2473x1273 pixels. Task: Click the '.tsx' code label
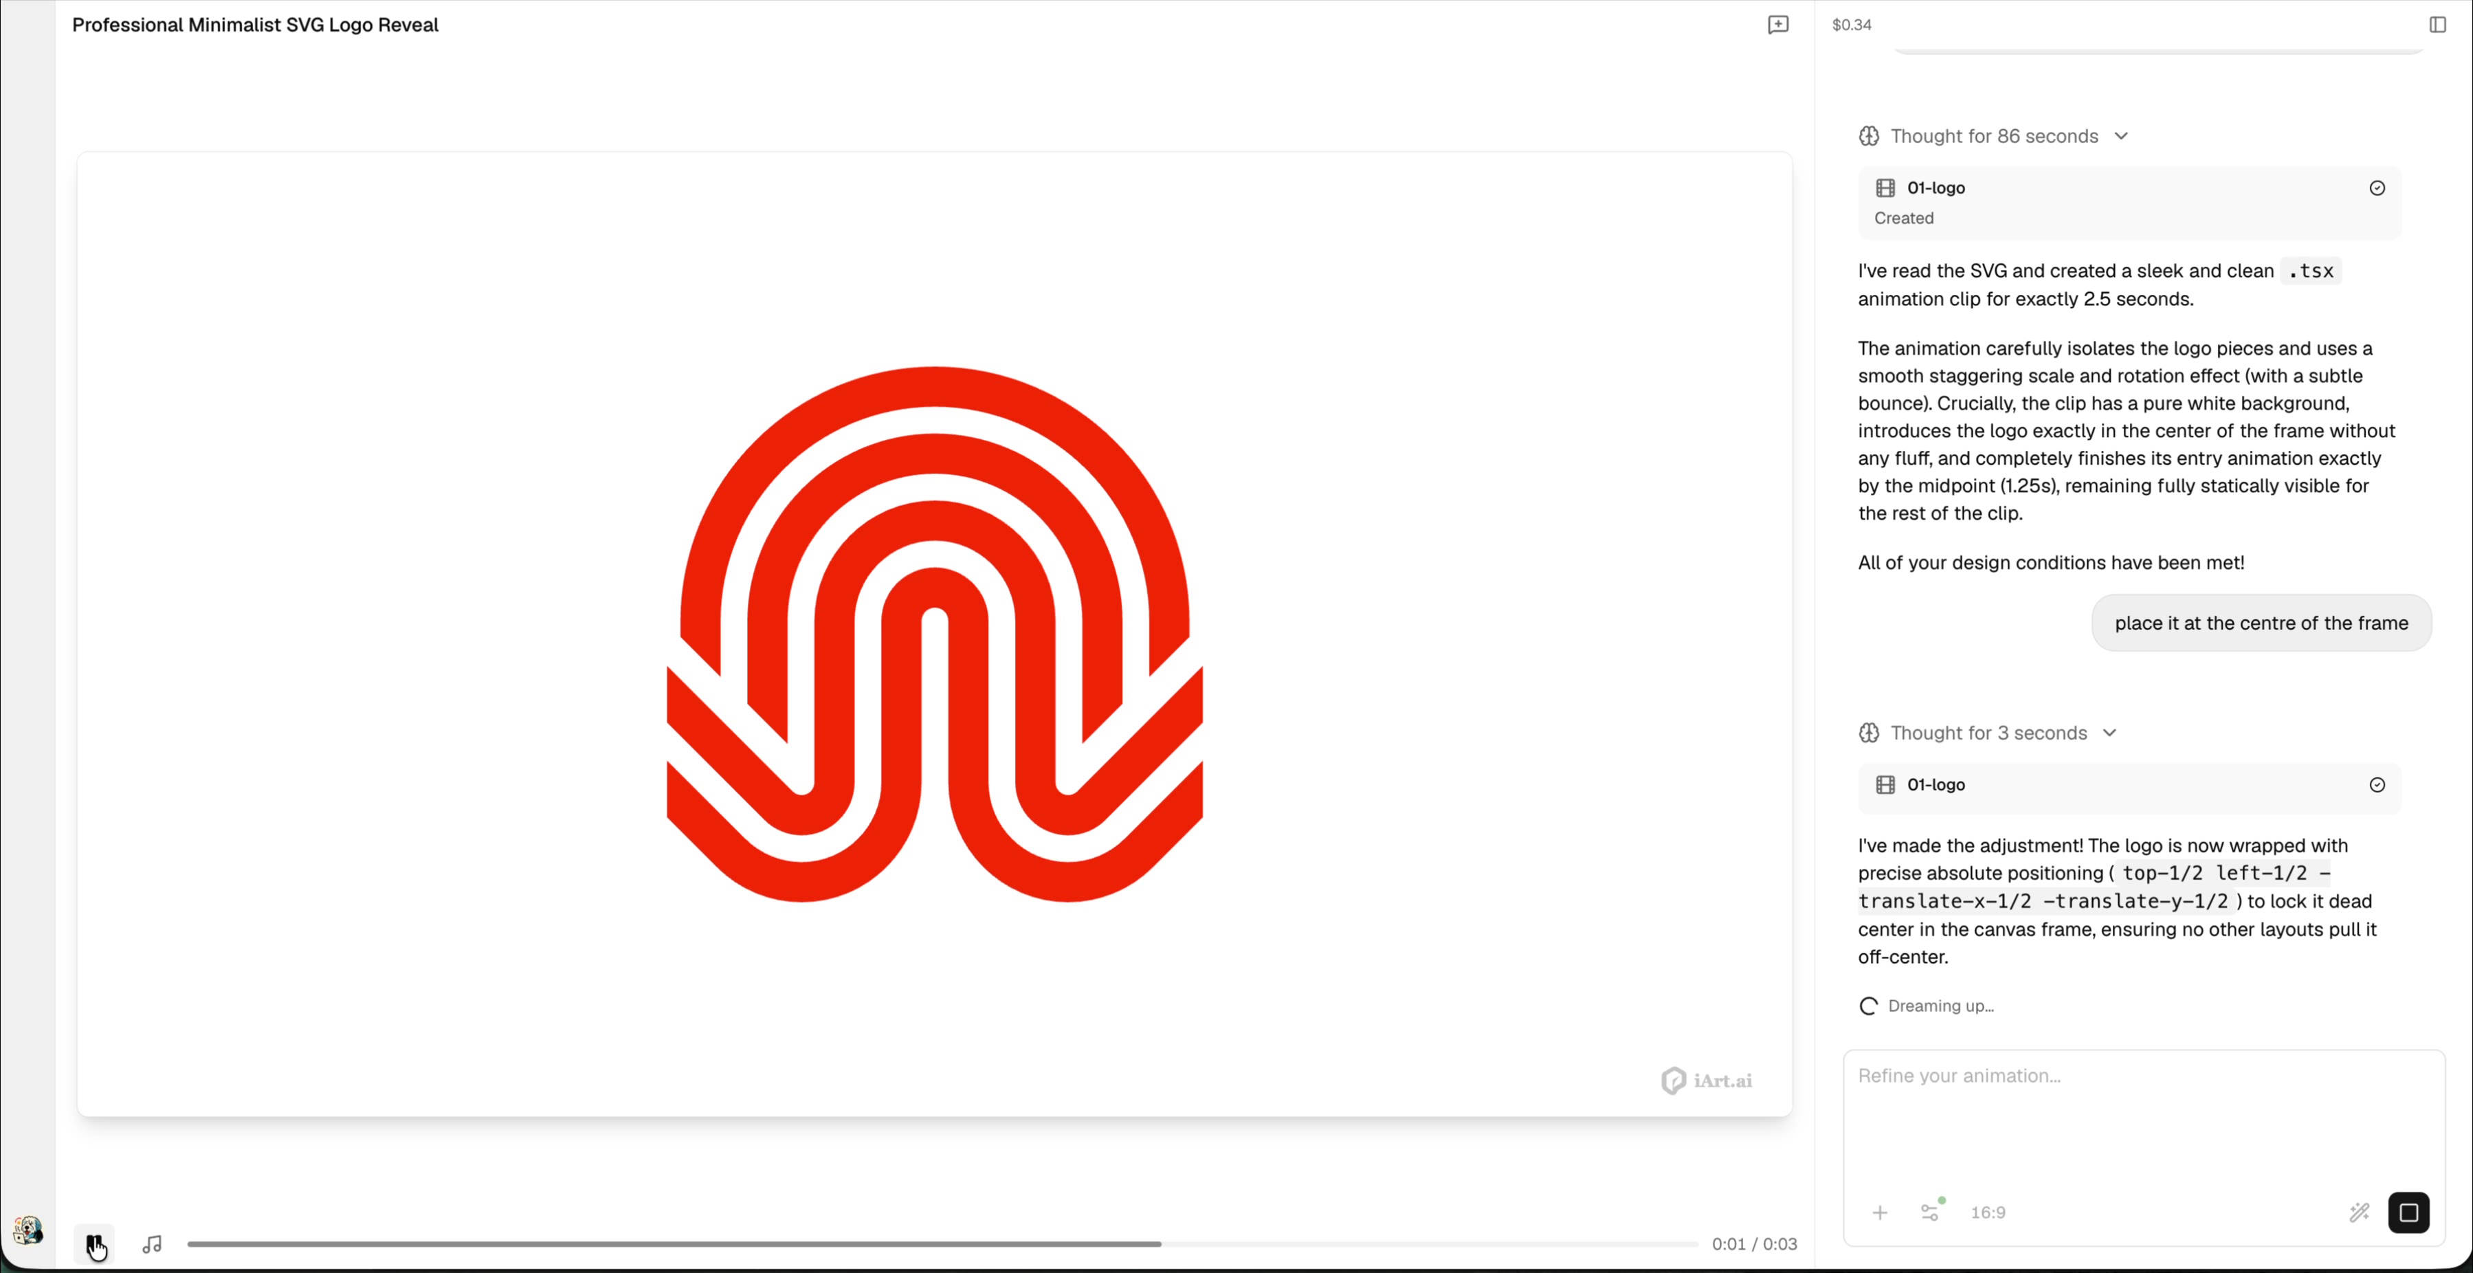[x=2310, y=272]
